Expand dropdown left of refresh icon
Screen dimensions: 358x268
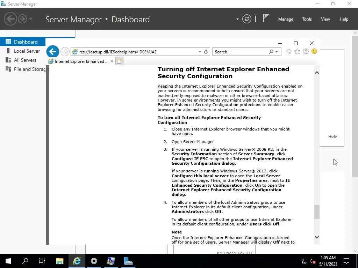click(237, 19)
